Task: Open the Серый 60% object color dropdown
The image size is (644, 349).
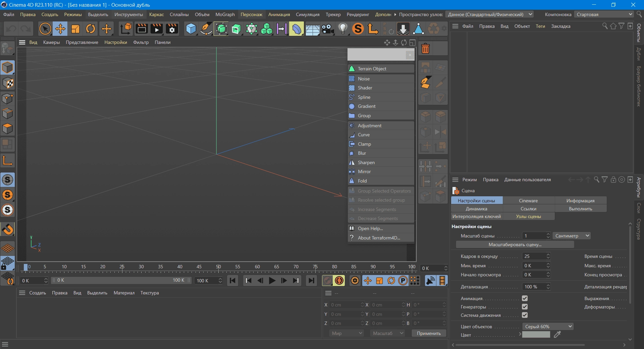Action: click(548, 326)
